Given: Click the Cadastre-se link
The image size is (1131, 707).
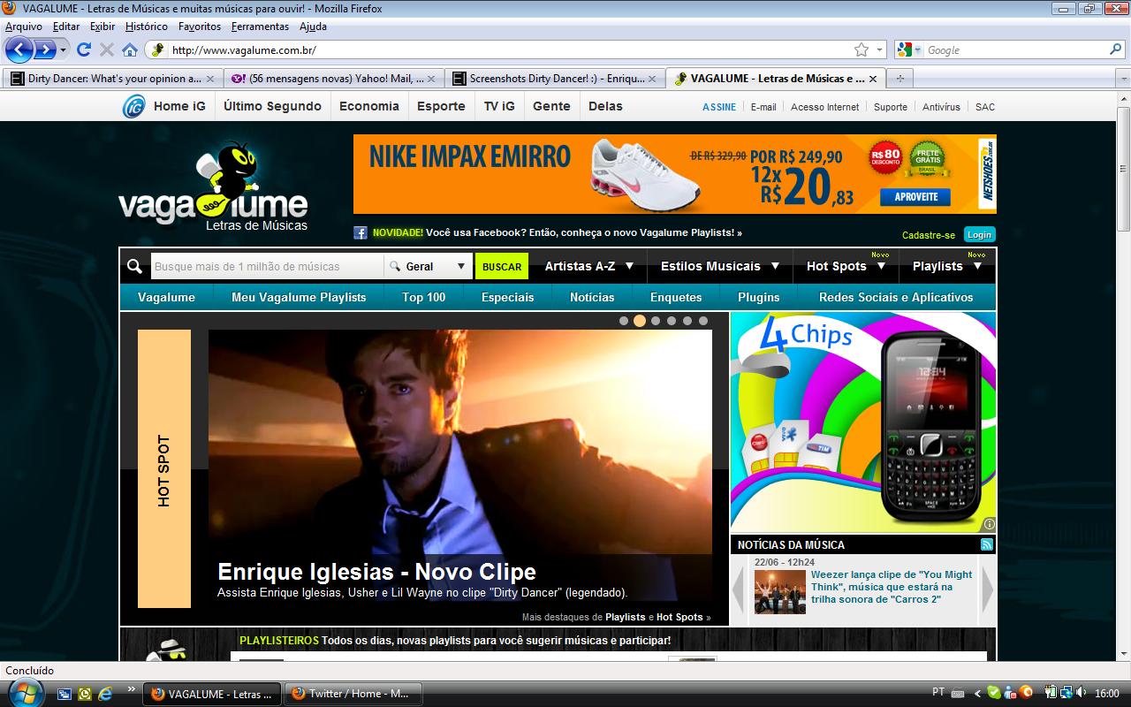Looking at the screenshot, I should [929, 235].
